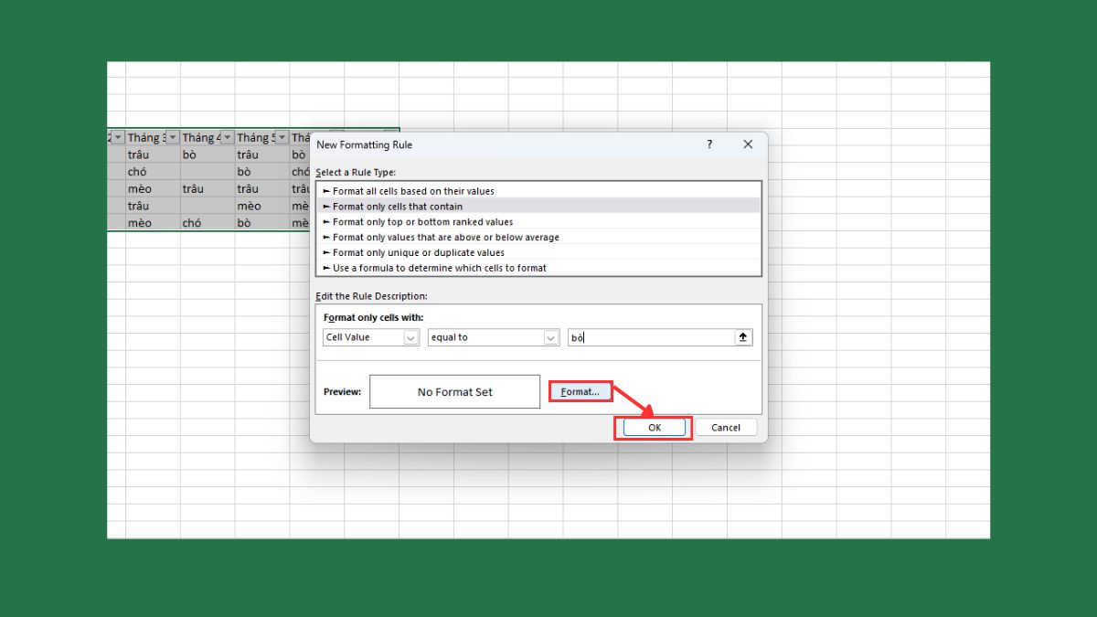Cancel the new formatting rule
This screenshot has height=617, width=1097.
tap(726, 427)
